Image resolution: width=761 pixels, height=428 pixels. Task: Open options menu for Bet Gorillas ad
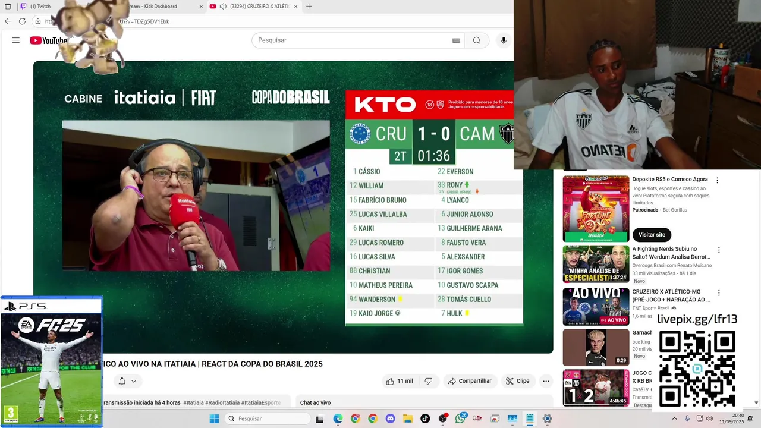[717, 180]
